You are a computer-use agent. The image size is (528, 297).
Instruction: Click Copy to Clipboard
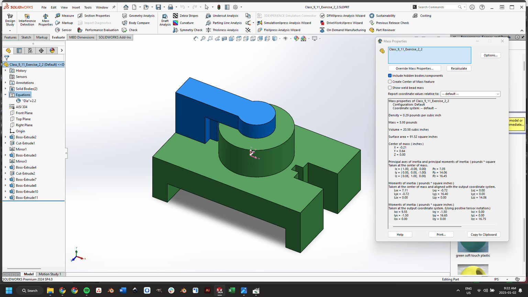pyautogui.click(x=484, y=234)
